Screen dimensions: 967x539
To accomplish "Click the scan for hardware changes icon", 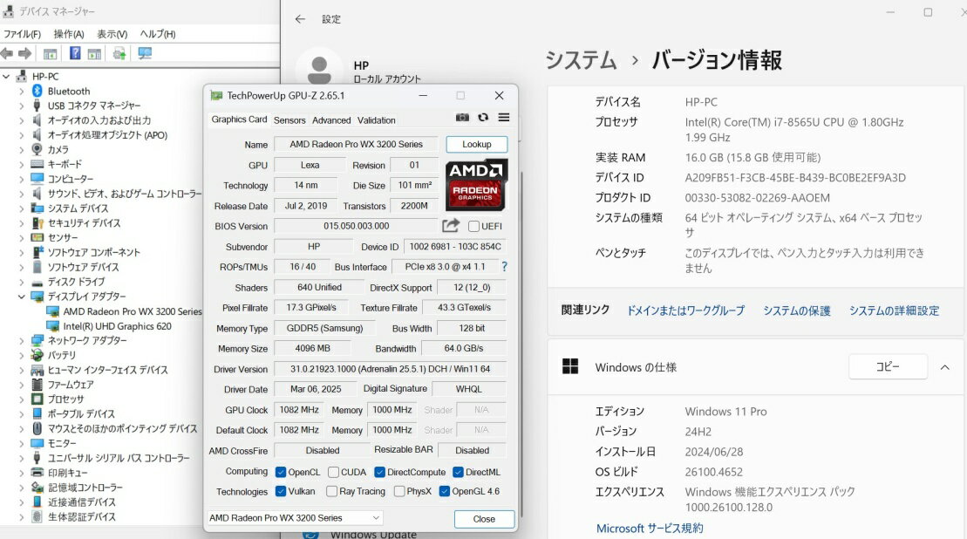I will click(x=145, y=54).
